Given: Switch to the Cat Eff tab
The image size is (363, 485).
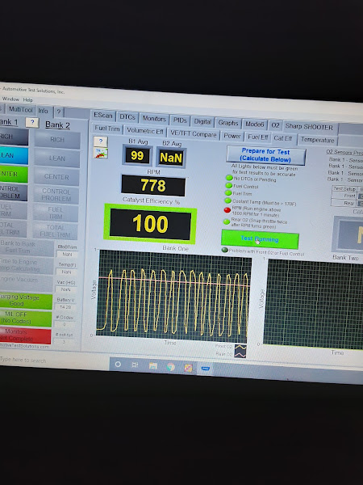Looking at the screenshot, I should 283,138.
